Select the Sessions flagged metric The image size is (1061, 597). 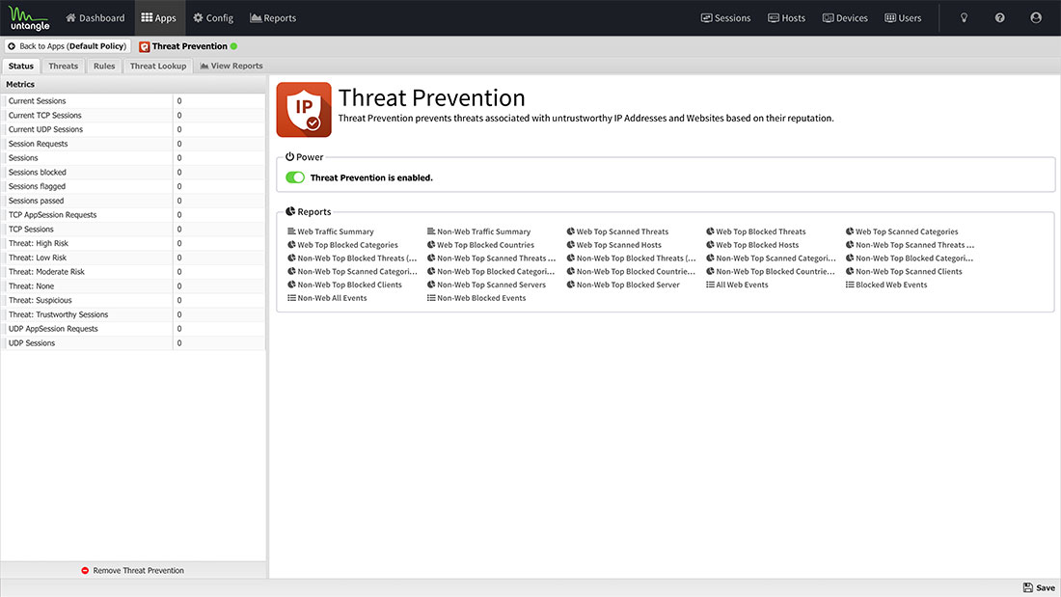click(x=133, y=186)
